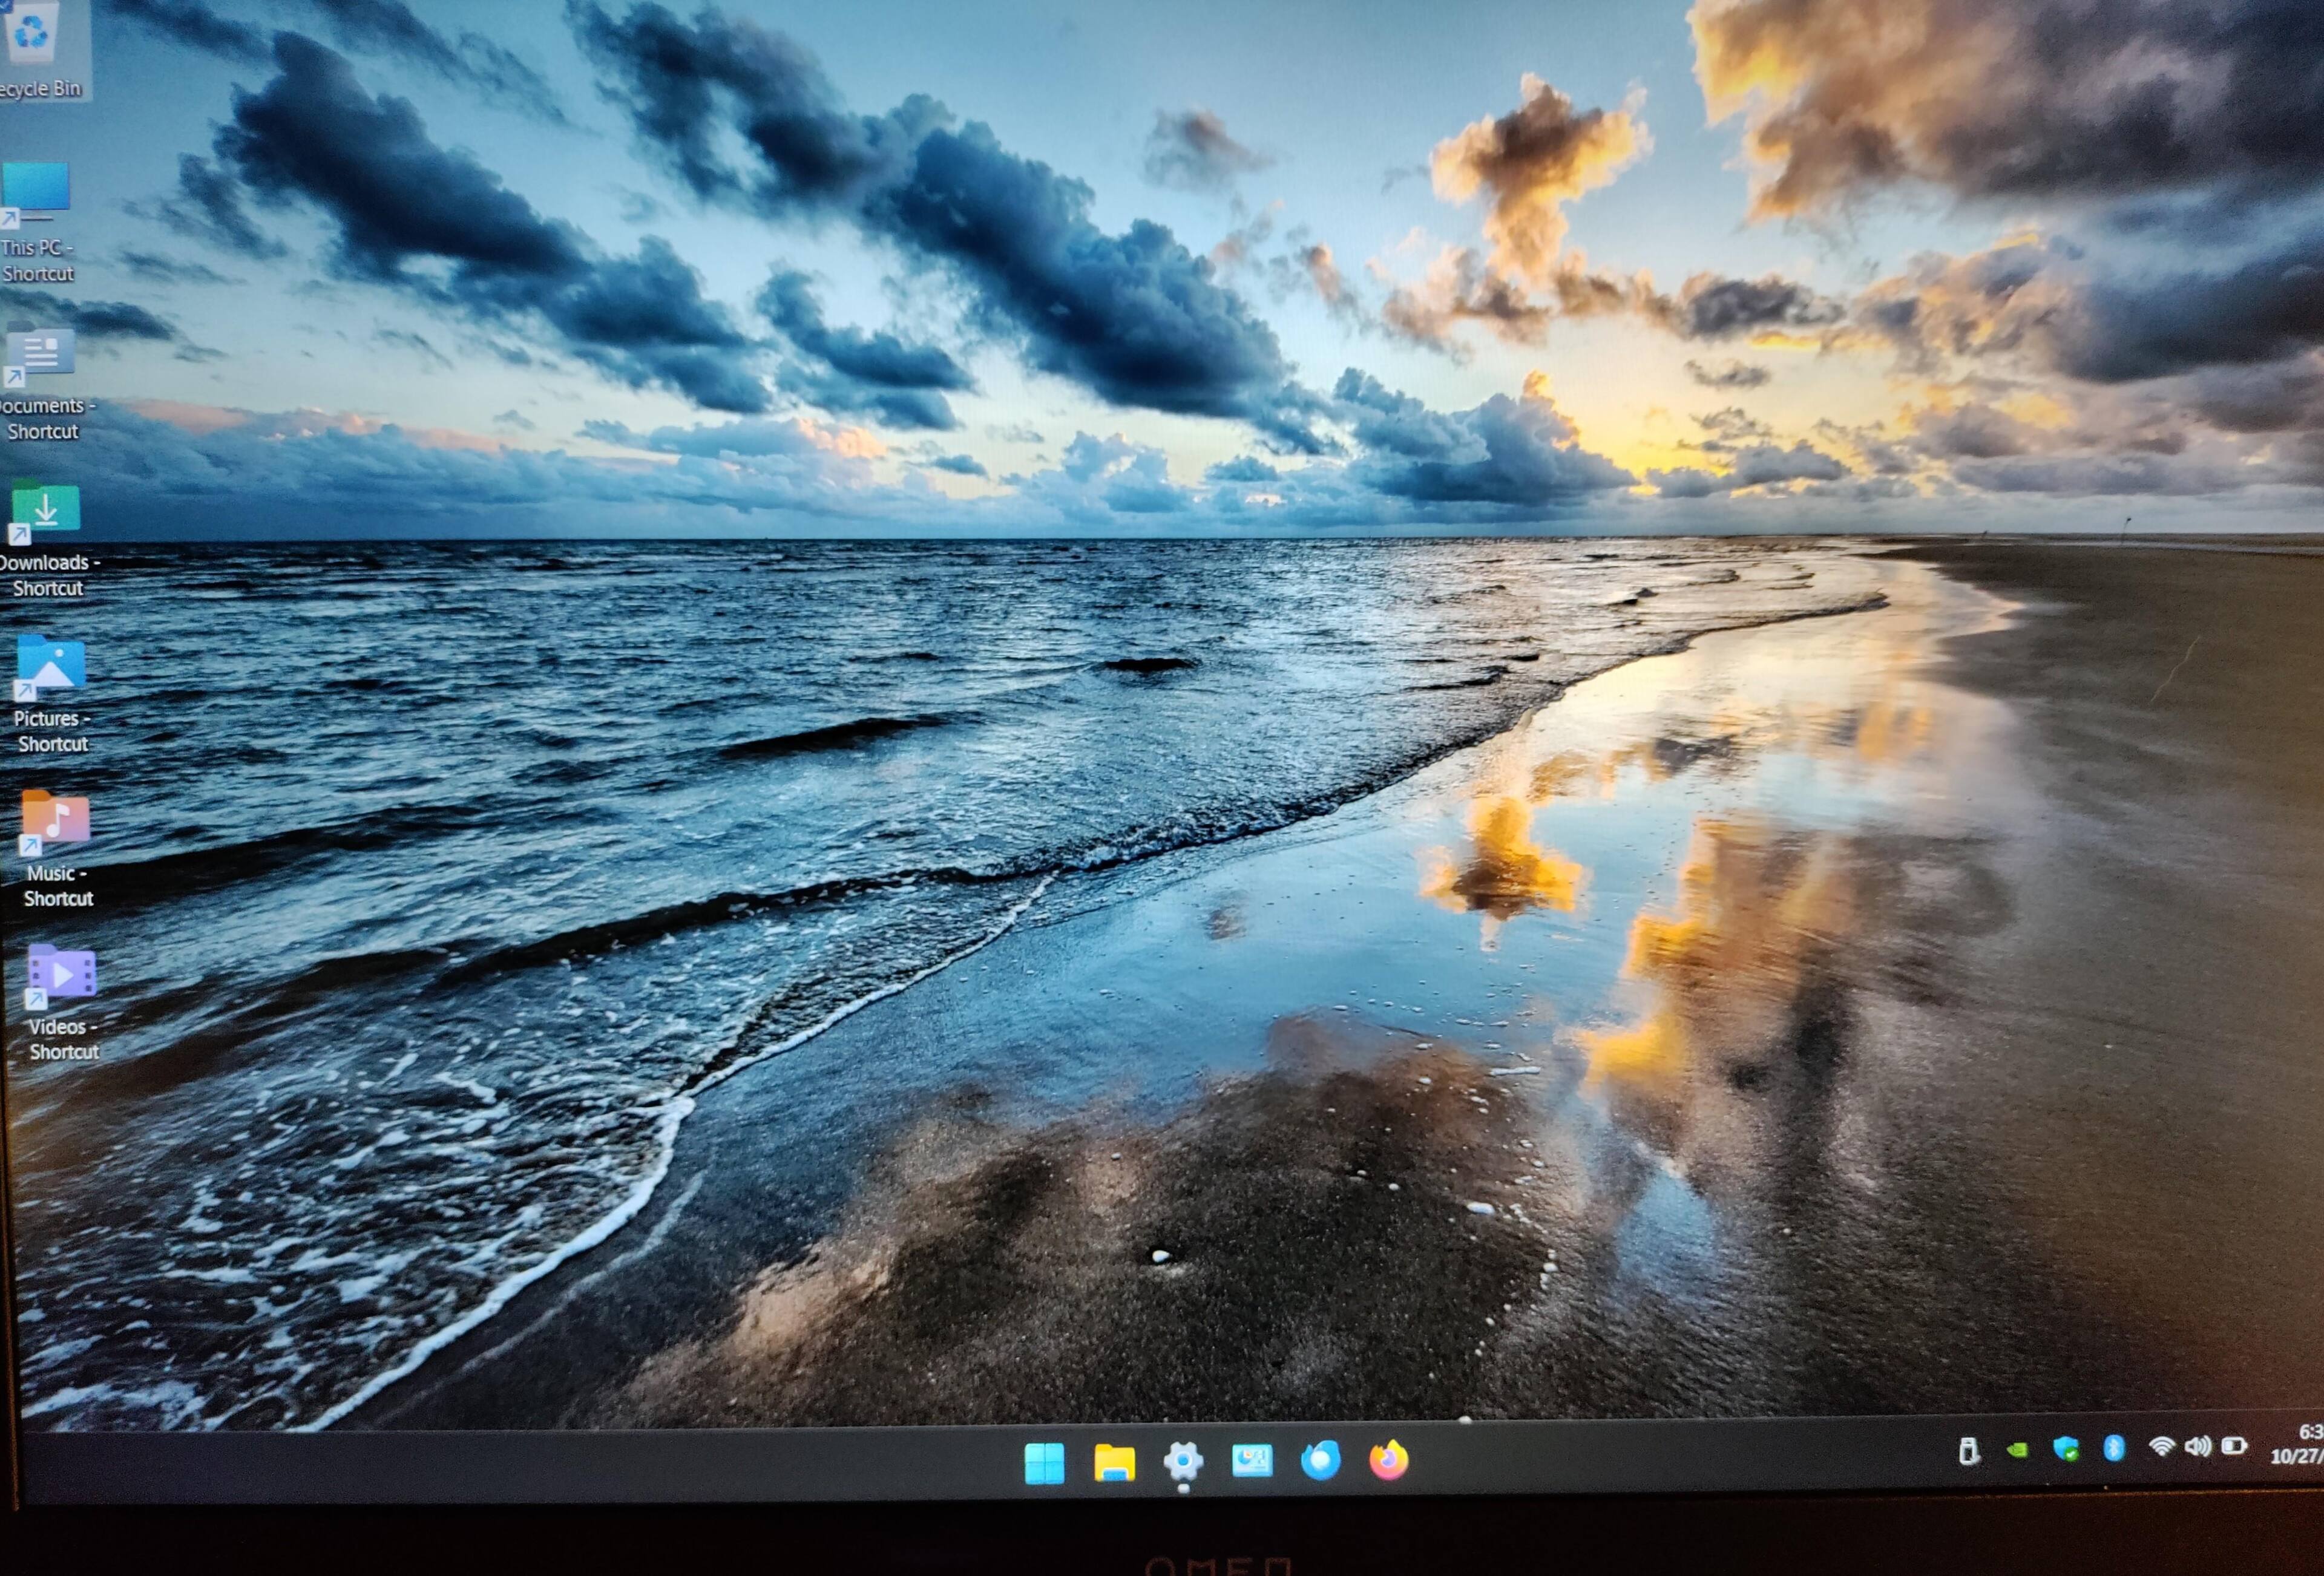Image resolution: width=2324 pixels, height=1576 pixels.
Task: Open Wi-Fi network quick settings
Action: 2161,1447
